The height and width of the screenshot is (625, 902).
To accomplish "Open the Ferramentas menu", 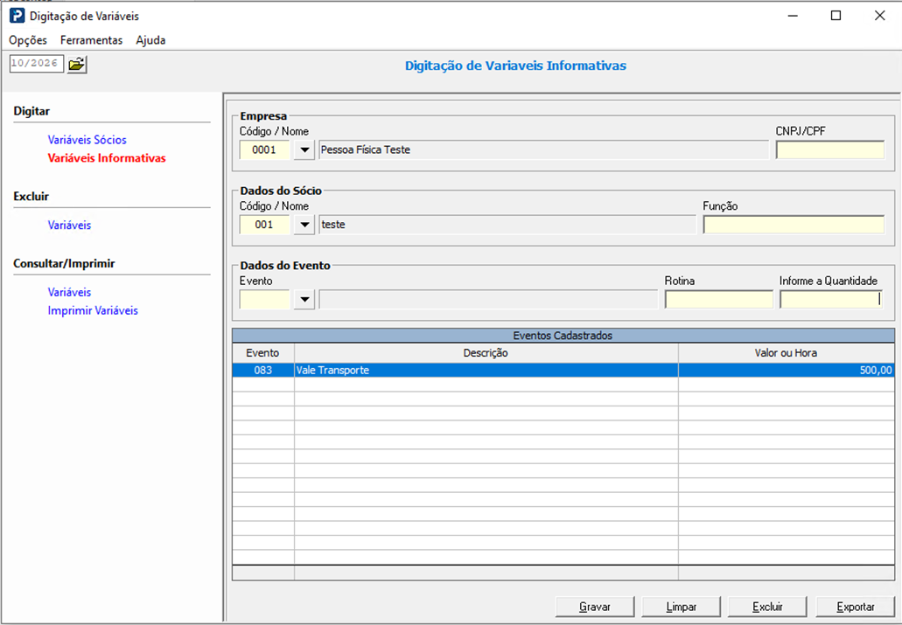I will pyautogui.click(x=92, y=40).
